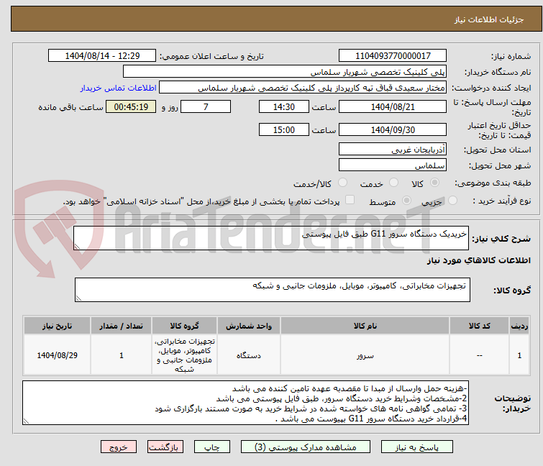Click the buyer organization name field
The width and height of the screenshot is (543, 466).
[285, 72]
